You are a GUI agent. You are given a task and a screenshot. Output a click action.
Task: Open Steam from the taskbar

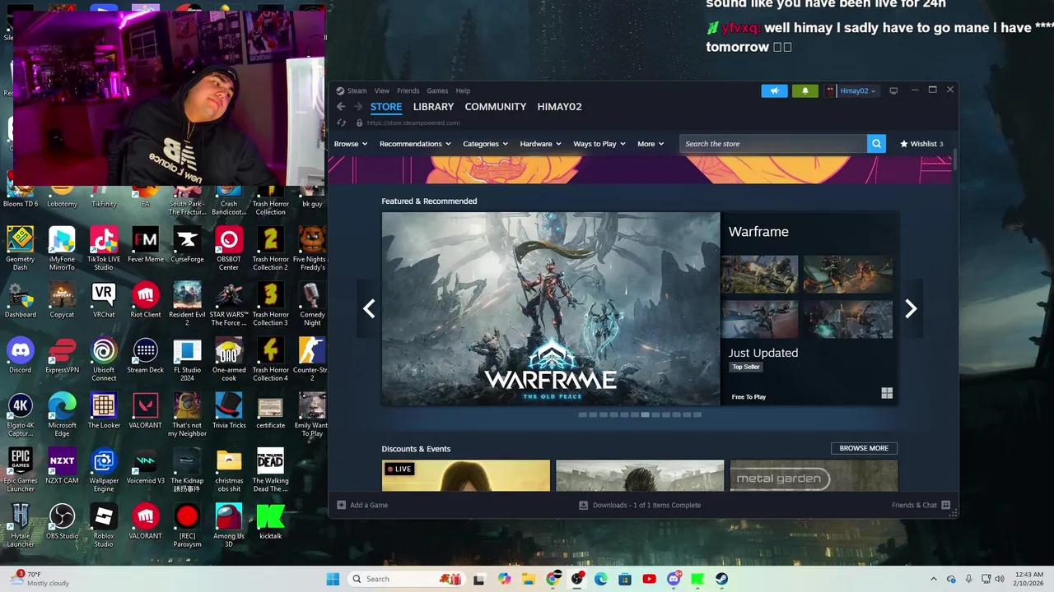coord(721,579)
